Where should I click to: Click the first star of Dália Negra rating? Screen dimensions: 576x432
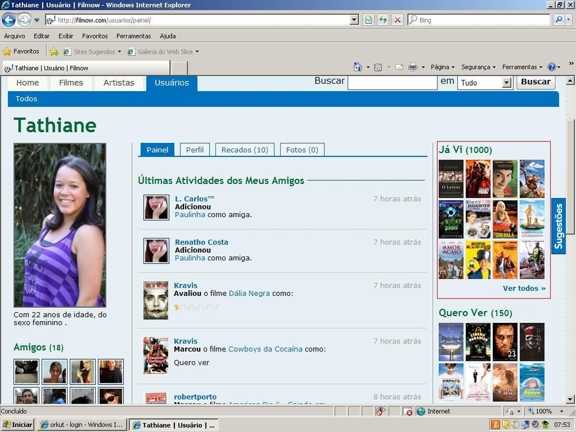(177, 306)
